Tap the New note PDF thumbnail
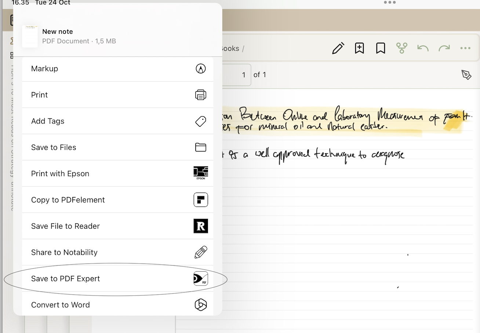 point(30,36)
